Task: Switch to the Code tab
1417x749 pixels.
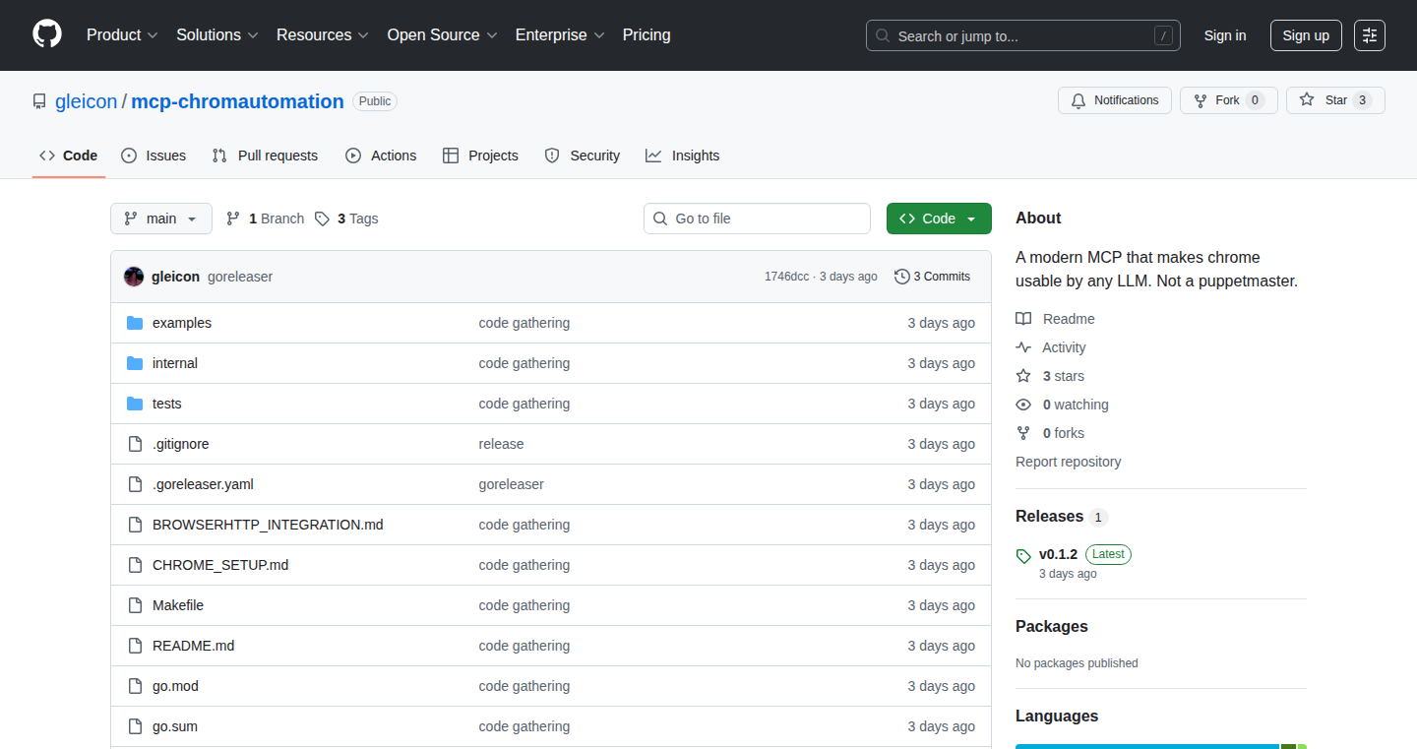Action: 69,156
